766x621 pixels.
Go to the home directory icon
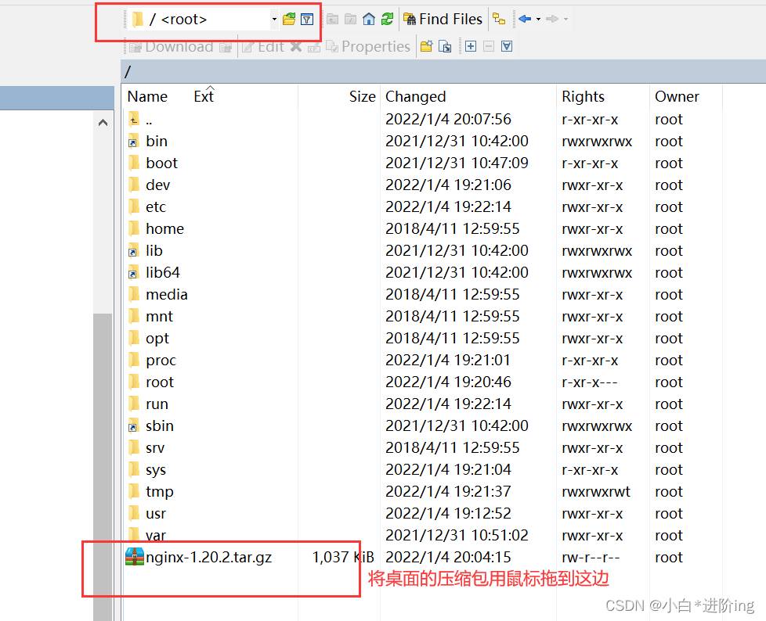tap(369, 19)
